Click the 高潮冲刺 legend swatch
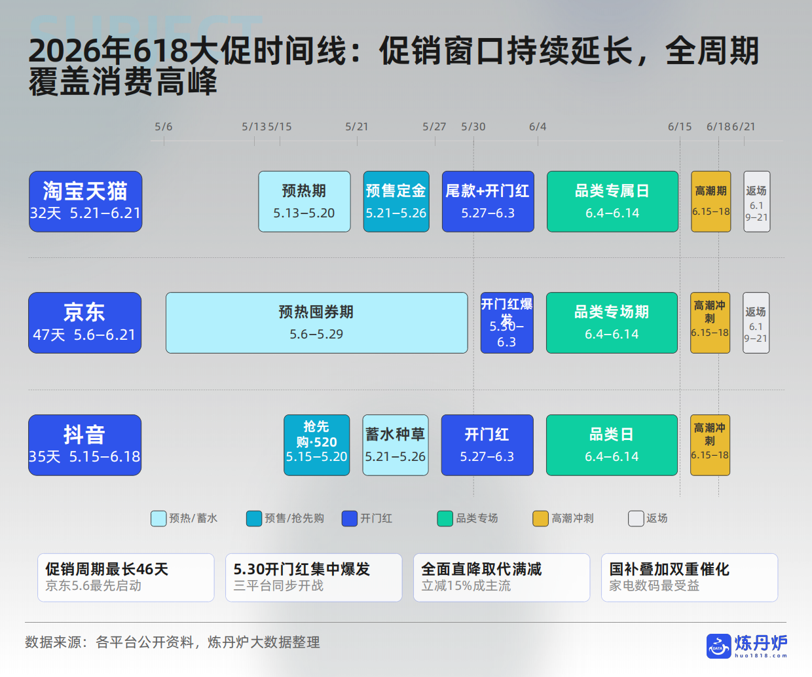 coord(541,519)
